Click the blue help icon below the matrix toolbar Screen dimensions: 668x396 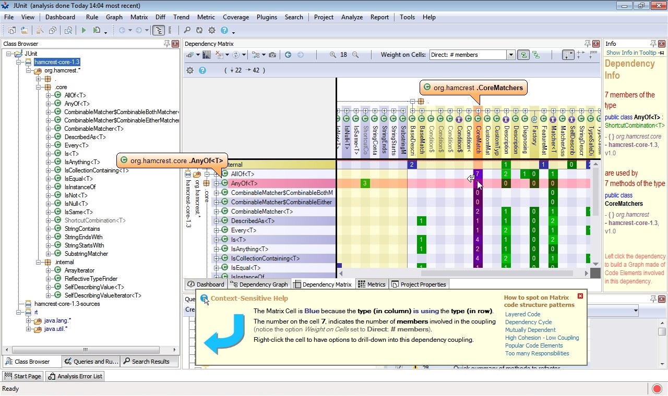202,70
